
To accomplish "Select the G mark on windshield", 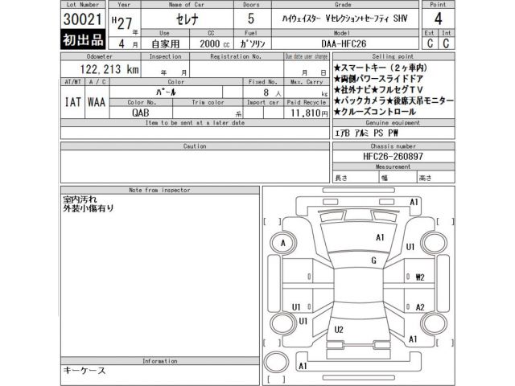I will pyautogui.click(x=373, y=261).
